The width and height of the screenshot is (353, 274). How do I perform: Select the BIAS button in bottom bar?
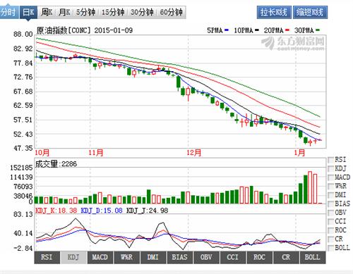179,257
